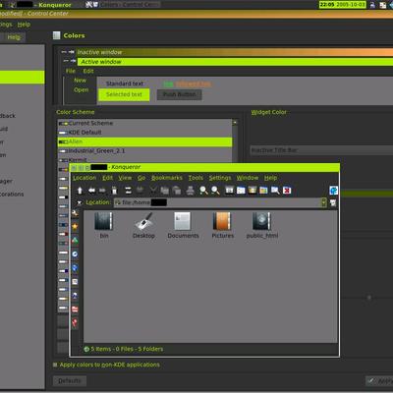Click the view icon with red X
Viewport: 393px width, 393px height.
[x=287, y=191]
